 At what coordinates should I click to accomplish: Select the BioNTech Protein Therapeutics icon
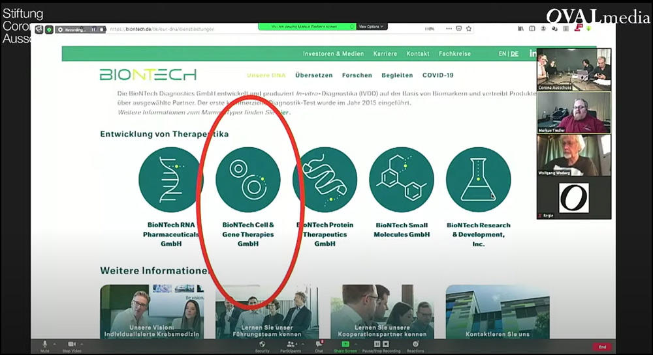click(x=325, y=179)
